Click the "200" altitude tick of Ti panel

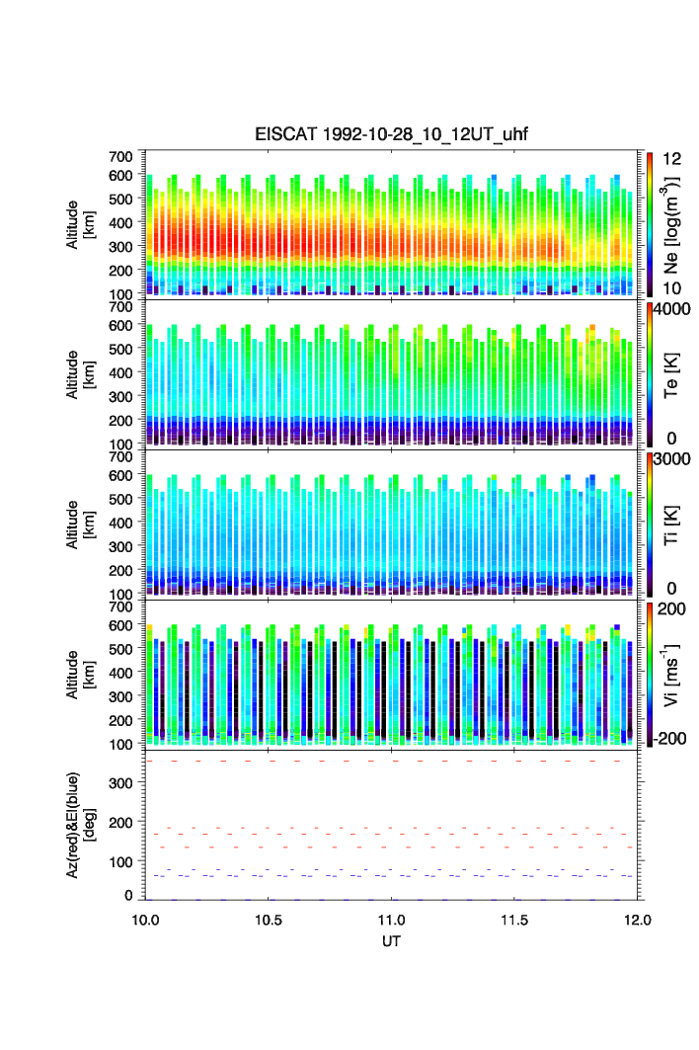pyautogui.click(x=120, y=571)
